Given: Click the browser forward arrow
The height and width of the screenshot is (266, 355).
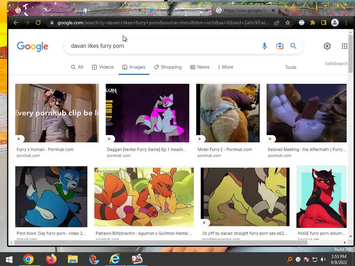Looking at the screenshot, I should click(x=27, y=23).
